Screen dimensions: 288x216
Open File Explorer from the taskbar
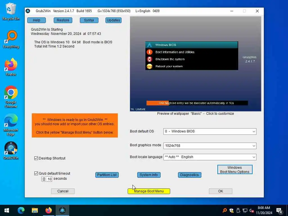tap(35, 210)
